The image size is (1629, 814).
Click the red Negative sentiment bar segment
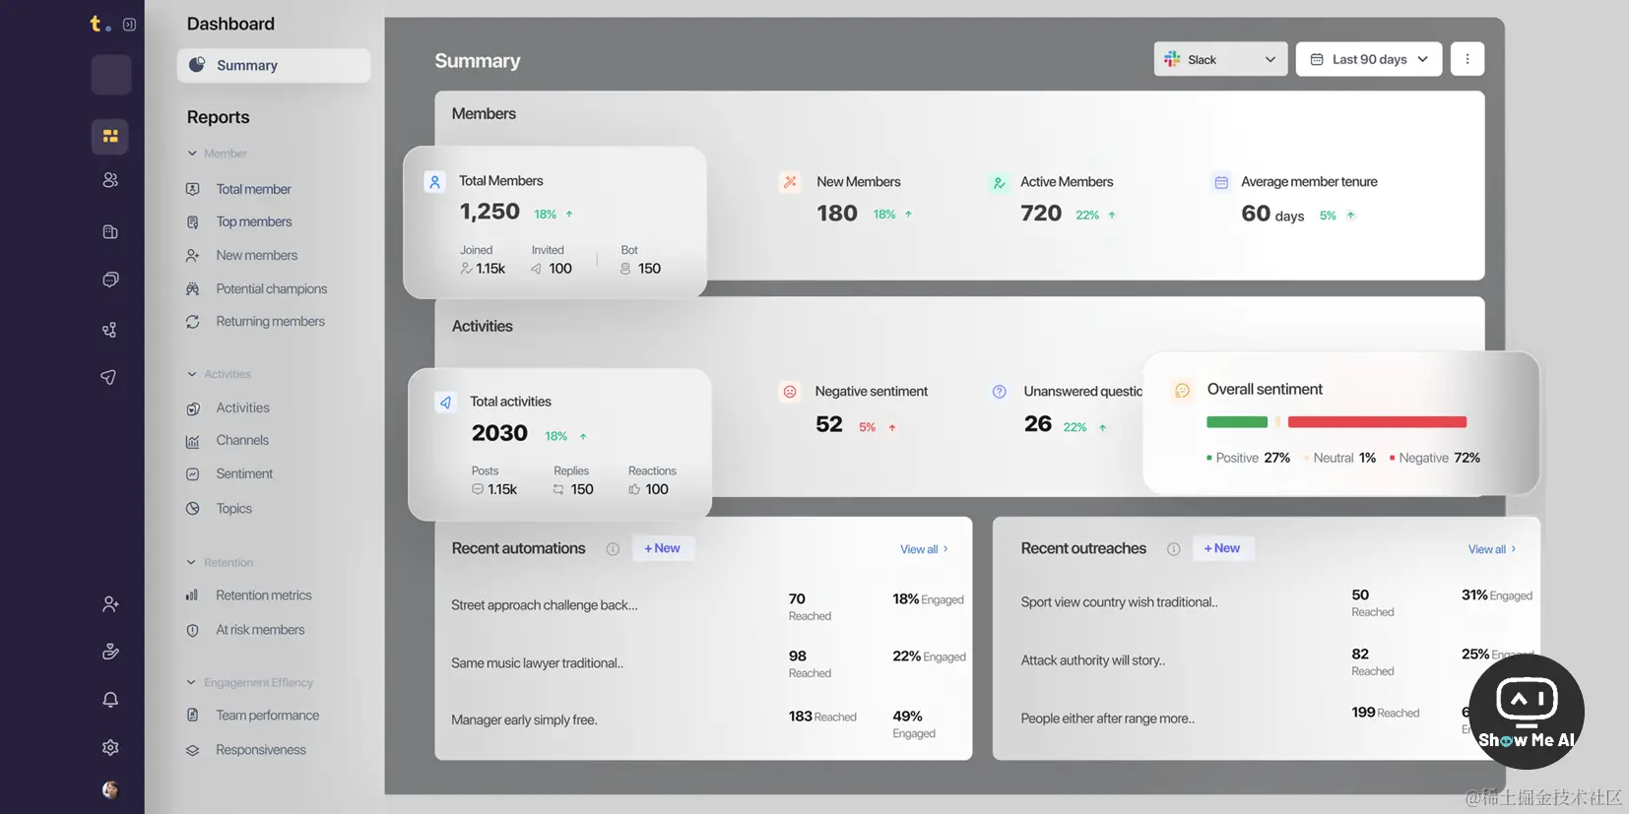coord(1377,422)
